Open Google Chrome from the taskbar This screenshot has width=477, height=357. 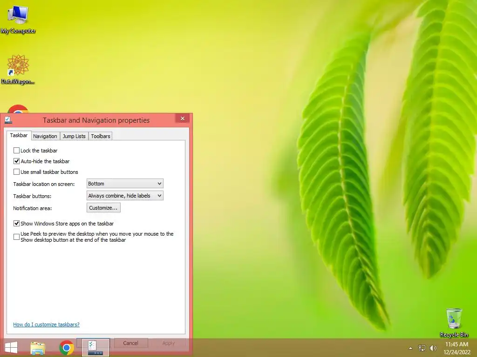67,348
